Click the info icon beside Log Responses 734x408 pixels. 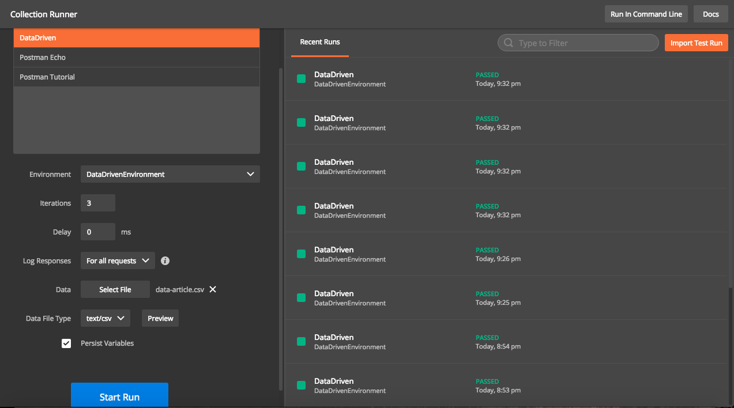click(x=165, y=261)
